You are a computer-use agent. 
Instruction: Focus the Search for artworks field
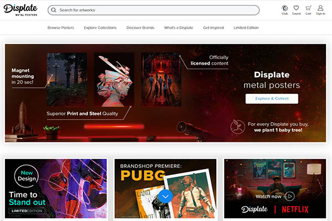(x=155, y=10)
